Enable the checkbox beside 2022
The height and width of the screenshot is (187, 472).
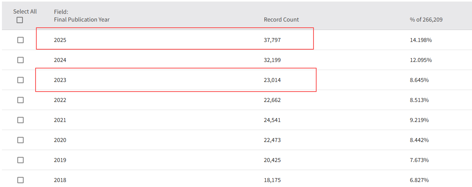[20, 100]
